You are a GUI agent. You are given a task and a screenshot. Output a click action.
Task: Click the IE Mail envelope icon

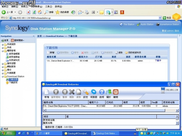[x=80, y=12]
